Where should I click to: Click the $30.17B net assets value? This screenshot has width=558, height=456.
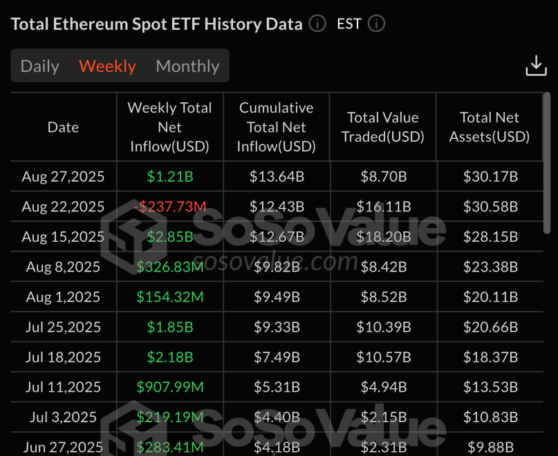point(489,176)
